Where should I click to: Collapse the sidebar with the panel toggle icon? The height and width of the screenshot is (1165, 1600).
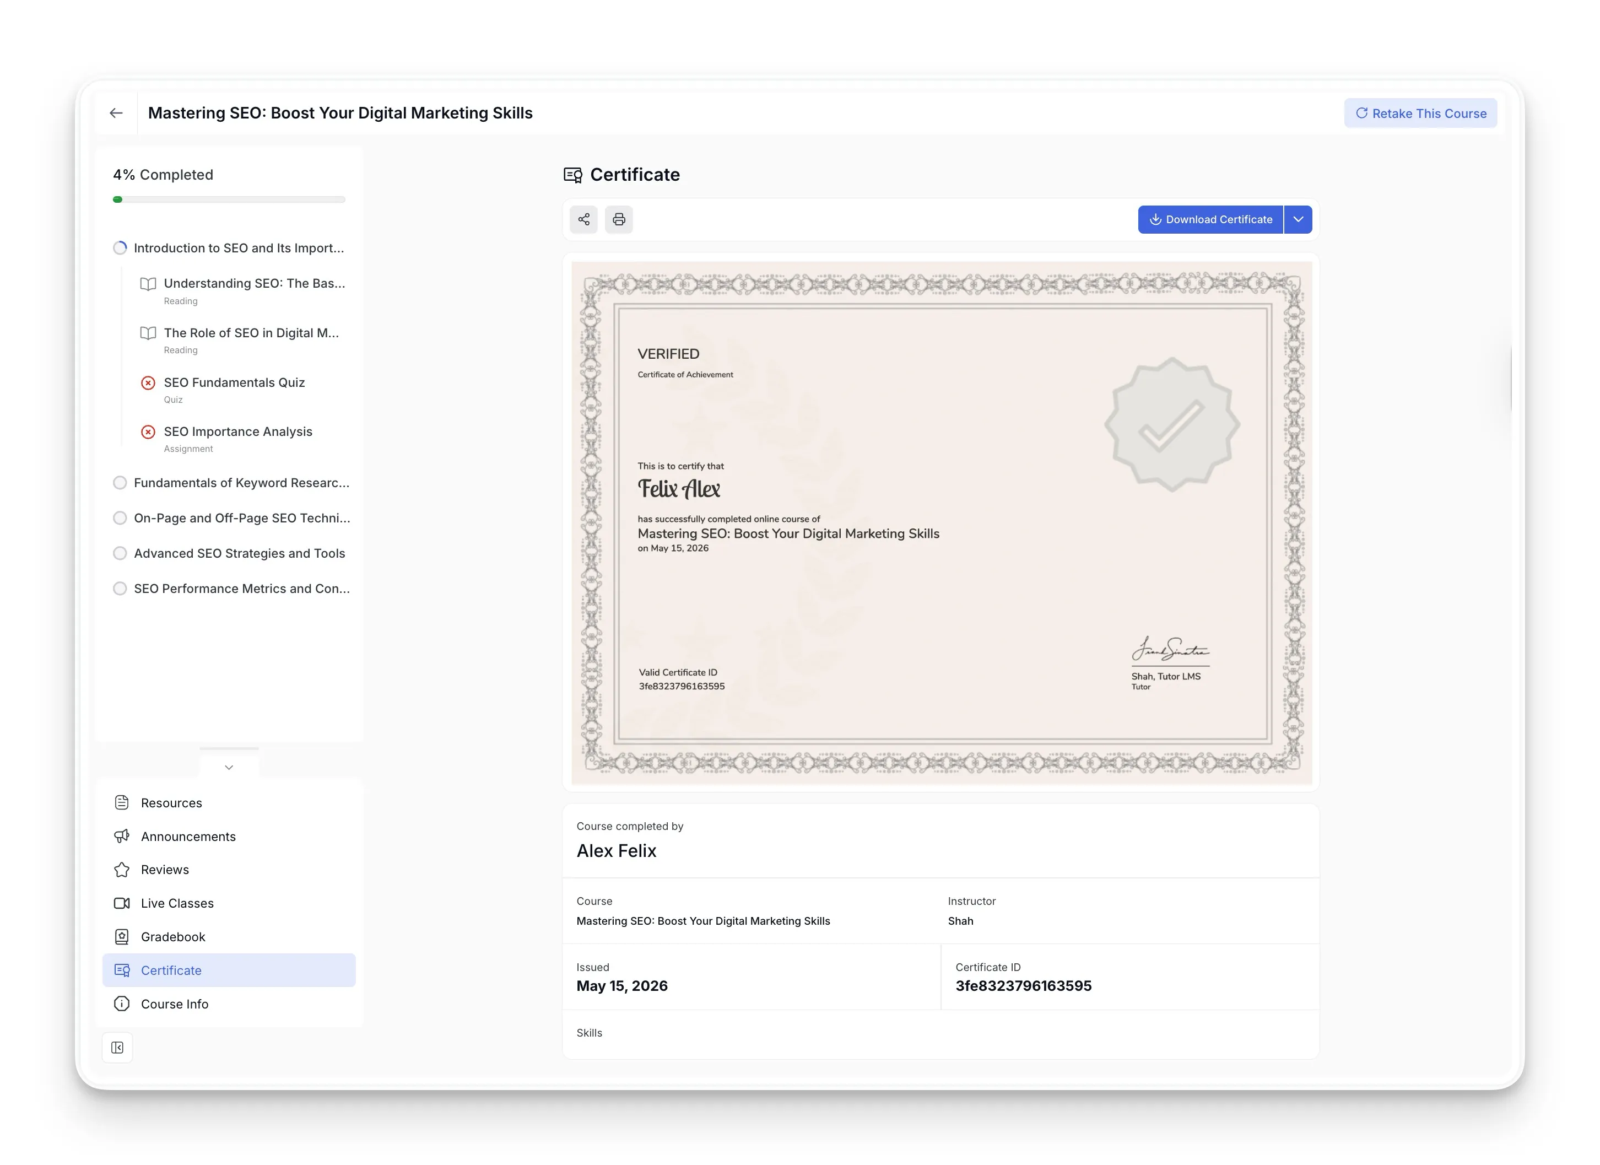[117, 1047]
